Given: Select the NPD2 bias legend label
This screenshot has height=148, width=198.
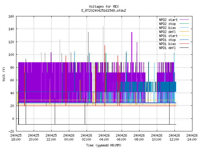Looking at the screenshot, I should pos(167,28).
